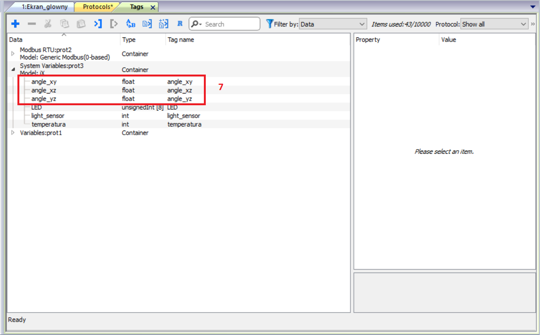Click the A-to-B rename icon
The width and height of the screenshot is (540, 335).
pos(131,24)
